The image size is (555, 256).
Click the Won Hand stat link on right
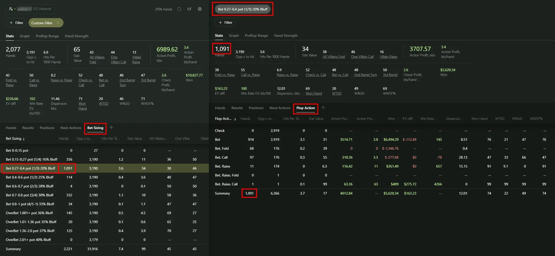click(314, 93)
